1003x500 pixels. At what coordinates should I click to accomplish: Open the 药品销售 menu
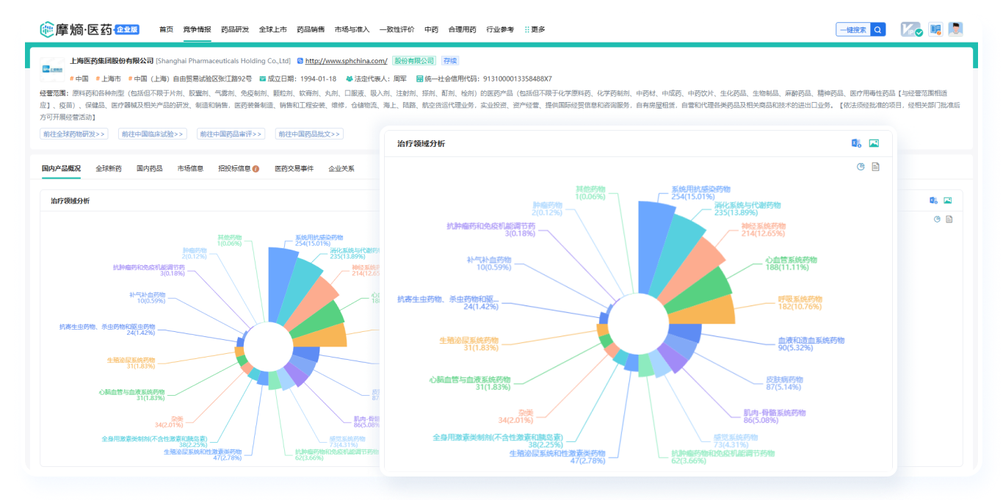coord(311,29)
